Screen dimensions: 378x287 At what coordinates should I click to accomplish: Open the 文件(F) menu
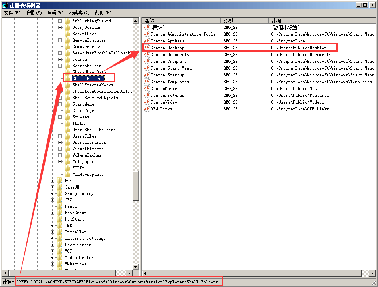point(12,13)
